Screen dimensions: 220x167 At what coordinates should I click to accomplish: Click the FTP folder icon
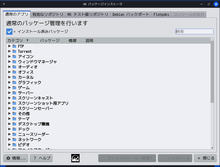tap(14, 46)
